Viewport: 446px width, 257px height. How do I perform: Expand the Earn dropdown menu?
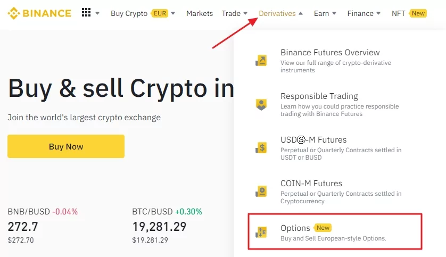click(x=325, y=13)
